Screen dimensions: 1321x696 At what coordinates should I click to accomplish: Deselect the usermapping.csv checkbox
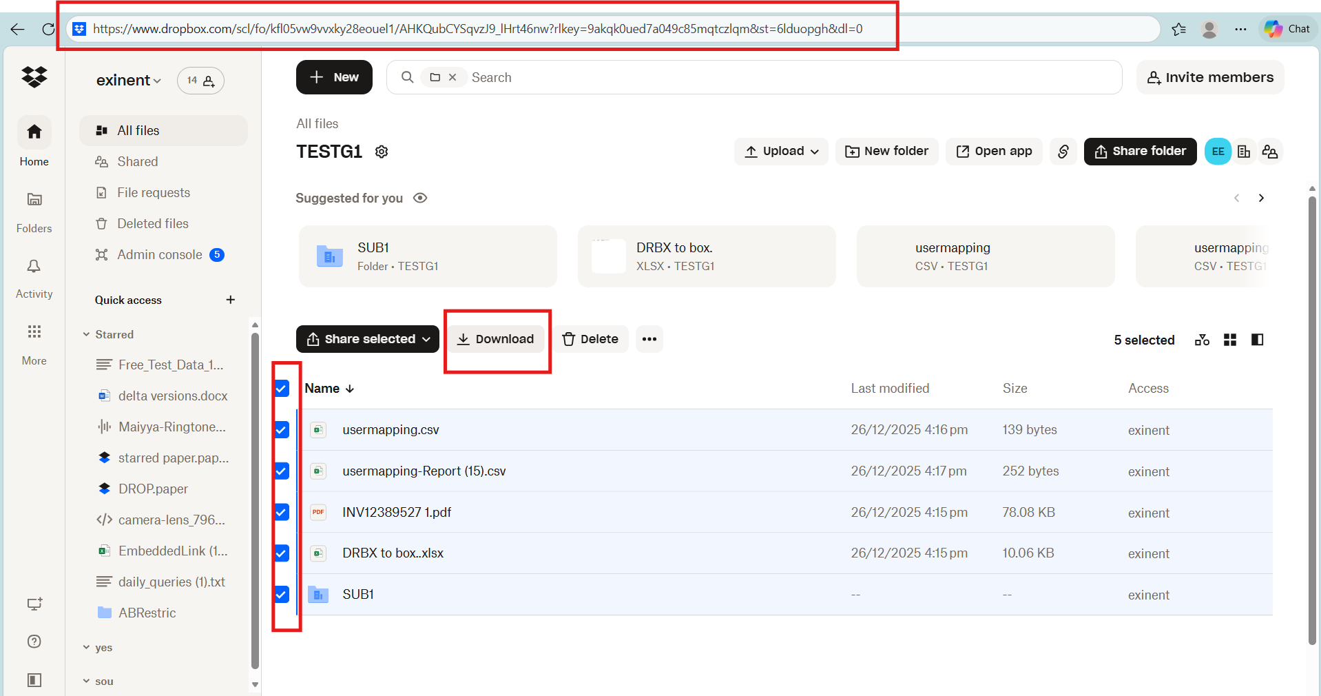(281, 430)
